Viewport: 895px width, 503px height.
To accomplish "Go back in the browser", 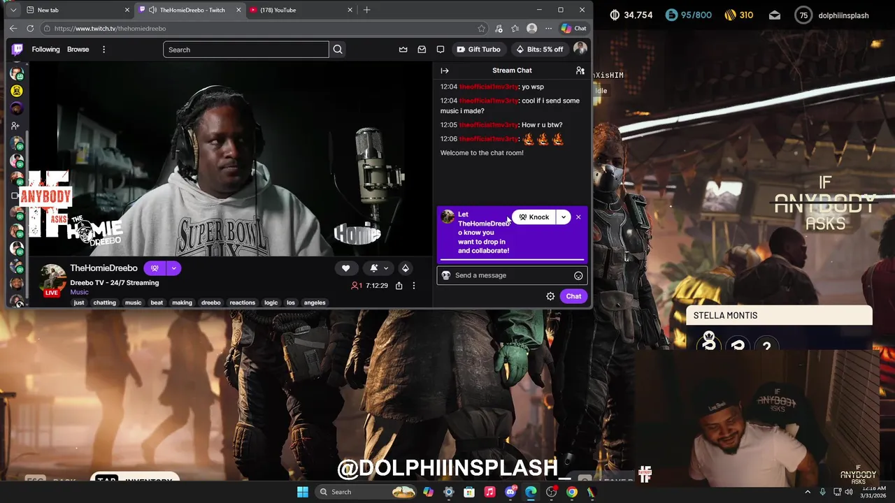I will tap(13, 29).
